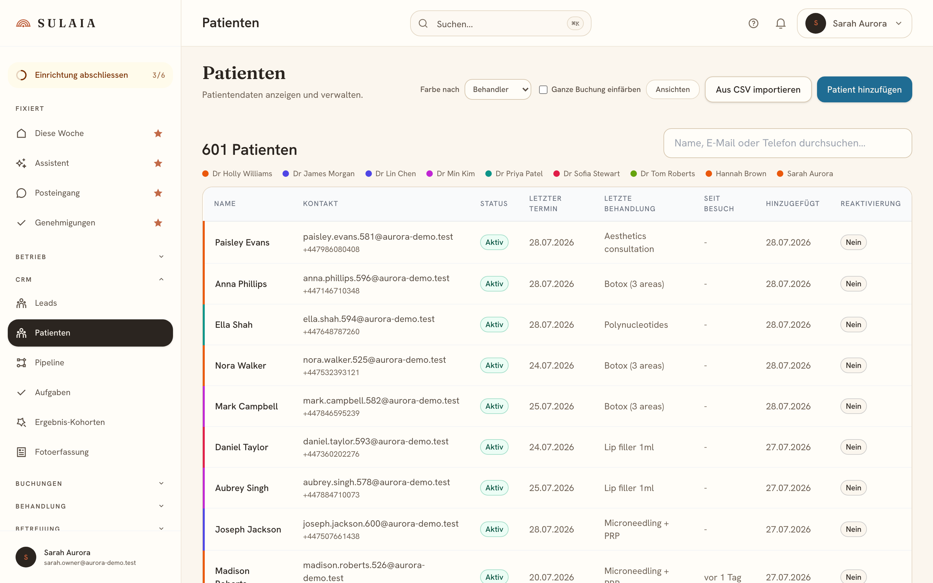
Task: Unpin the Posteingang star icon
Action: [158, 193]
